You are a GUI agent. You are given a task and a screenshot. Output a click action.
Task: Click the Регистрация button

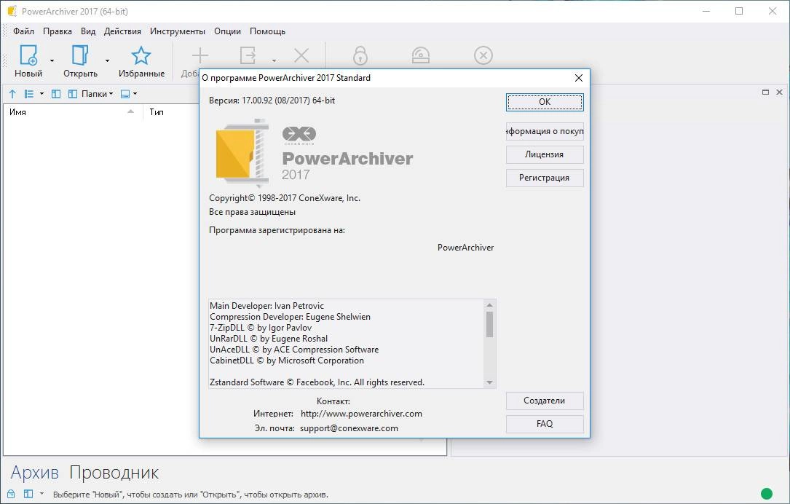pyautogui.click(x=545, y=178)
